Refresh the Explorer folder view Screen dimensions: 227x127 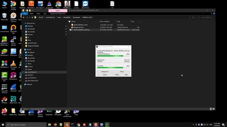click(x=193, y=17)
